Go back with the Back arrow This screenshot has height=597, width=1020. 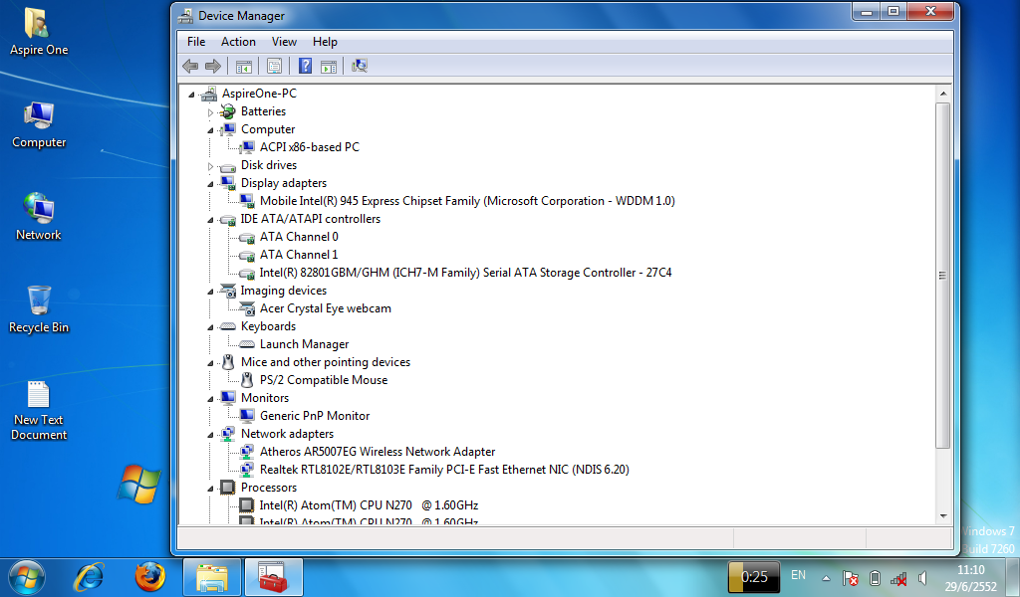[x=190, y=66]
